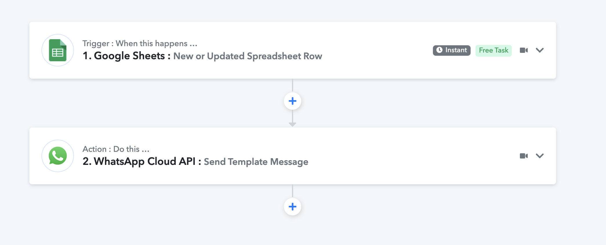
Task: Add a new step after WhatsApp action
Action: coord(293,207)
